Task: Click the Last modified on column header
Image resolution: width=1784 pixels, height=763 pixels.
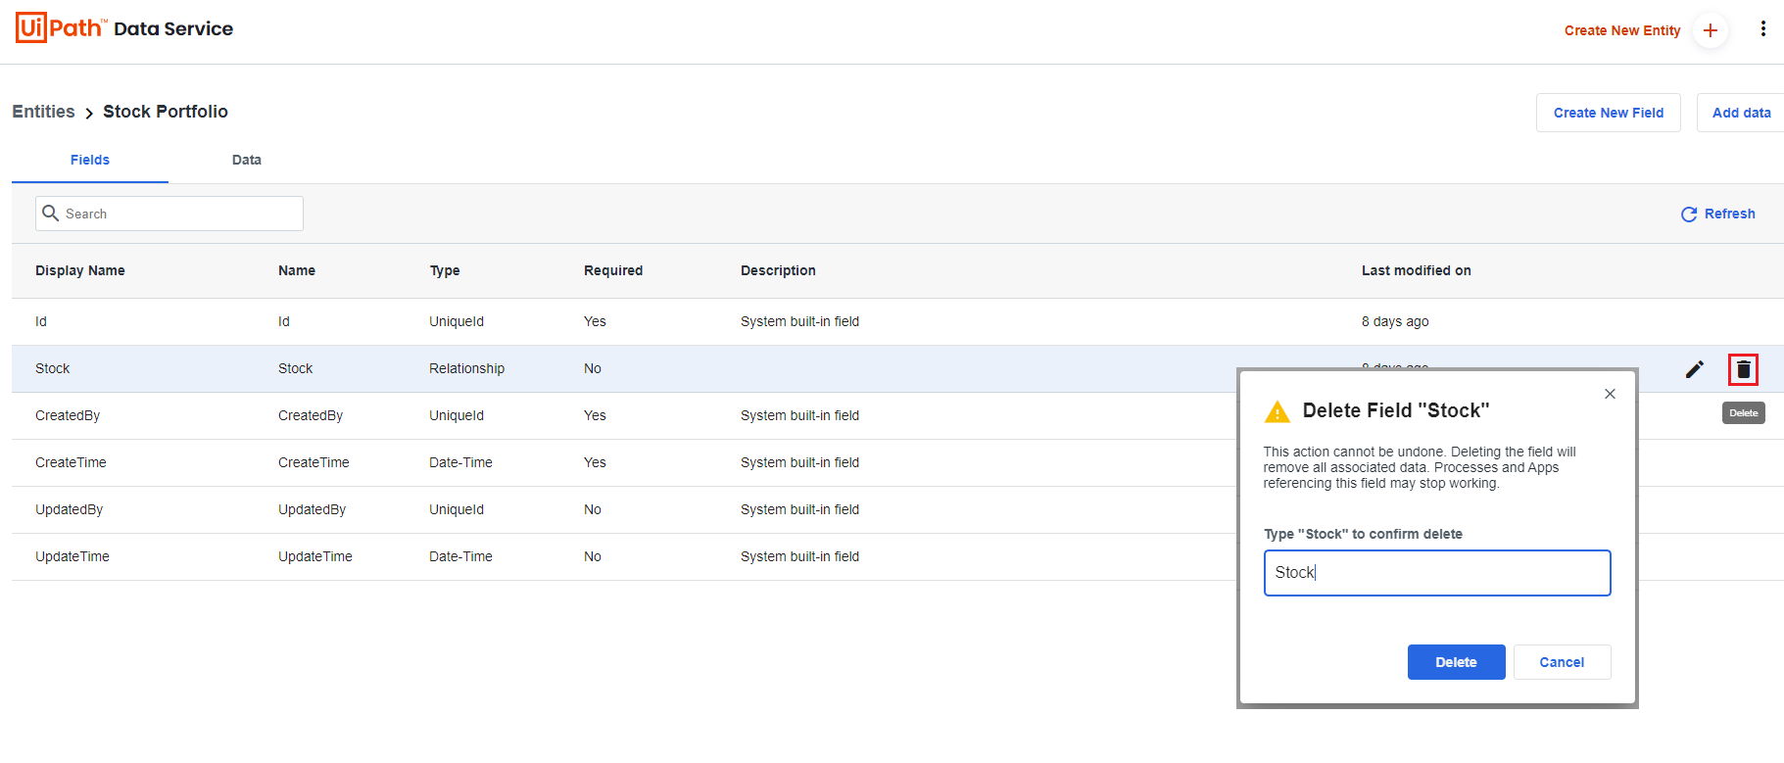Action: tap(1417, 270)
